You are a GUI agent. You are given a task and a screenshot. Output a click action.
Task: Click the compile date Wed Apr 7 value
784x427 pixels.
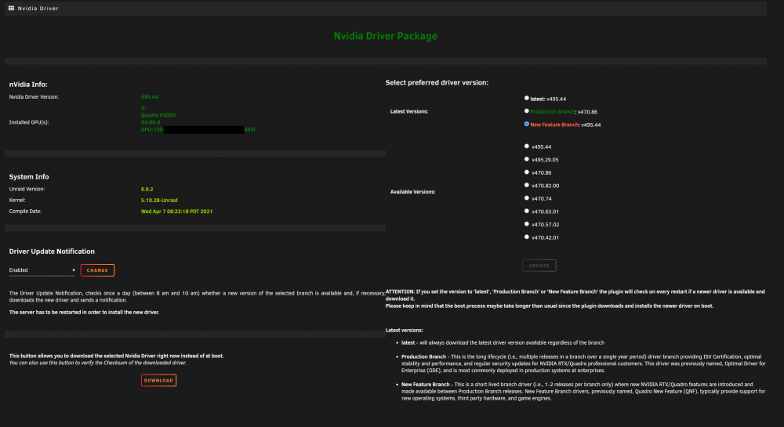(x=176, y=212)
